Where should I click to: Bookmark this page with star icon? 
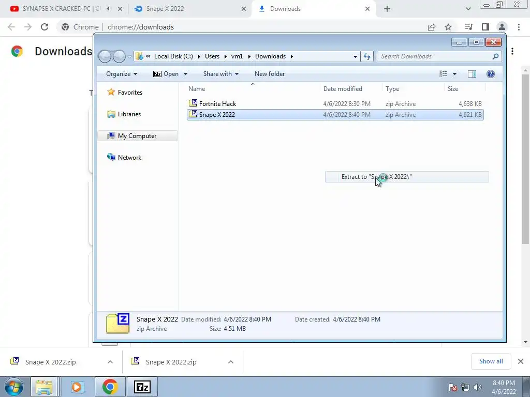(x=448, y=27)
